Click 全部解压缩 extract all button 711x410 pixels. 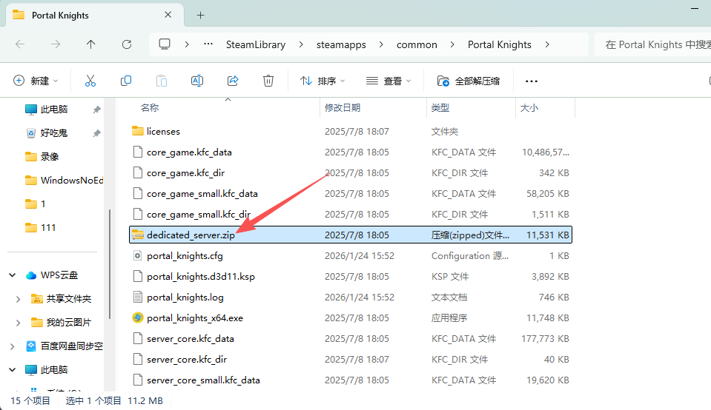tap(469, 81)
